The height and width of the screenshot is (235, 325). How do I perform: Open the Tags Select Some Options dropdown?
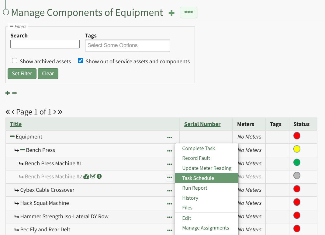(127, 45)
